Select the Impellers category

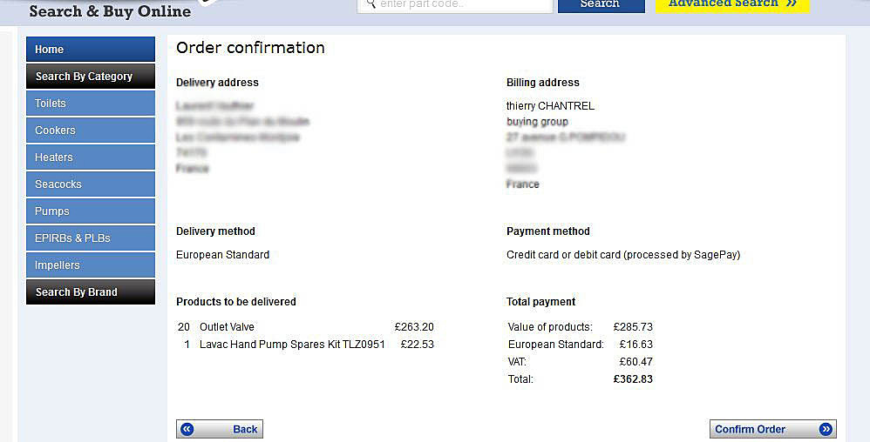[x=91, y=265]
